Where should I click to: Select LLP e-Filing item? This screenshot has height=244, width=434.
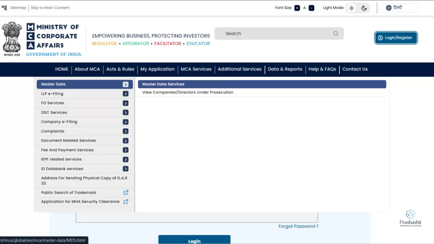pos(85,94)
